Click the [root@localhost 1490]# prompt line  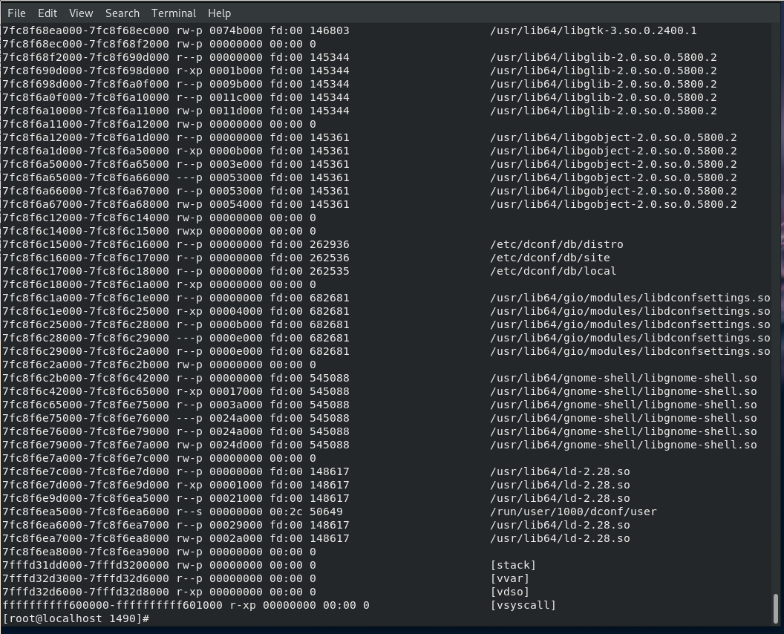76,618
